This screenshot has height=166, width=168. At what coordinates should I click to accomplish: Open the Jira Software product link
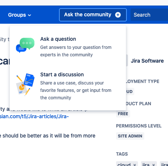click(147, 61)
